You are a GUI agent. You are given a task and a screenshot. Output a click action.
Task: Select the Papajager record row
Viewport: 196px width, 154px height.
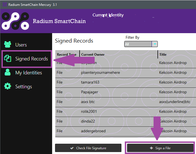(x=126, y=92)
